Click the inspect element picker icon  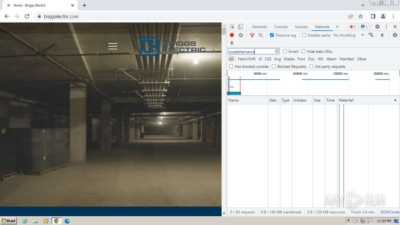click(x=232, y=27)
